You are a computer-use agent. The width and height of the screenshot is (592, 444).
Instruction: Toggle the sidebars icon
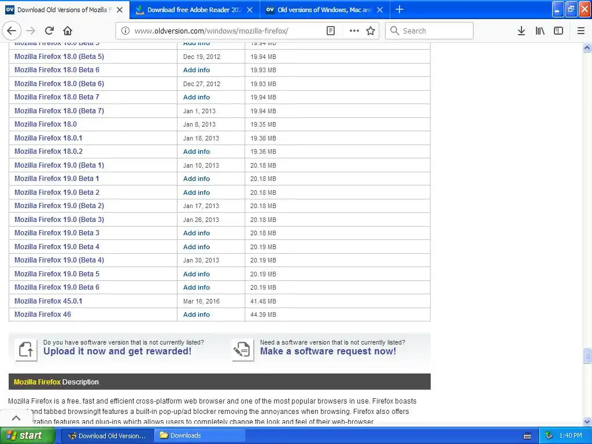pos(558,31)
